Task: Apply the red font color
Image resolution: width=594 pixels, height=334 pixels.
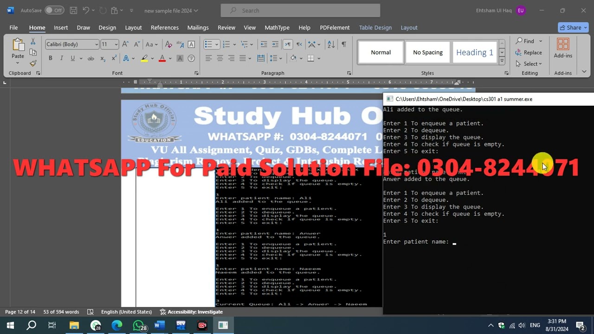Action: coord(162,58)
